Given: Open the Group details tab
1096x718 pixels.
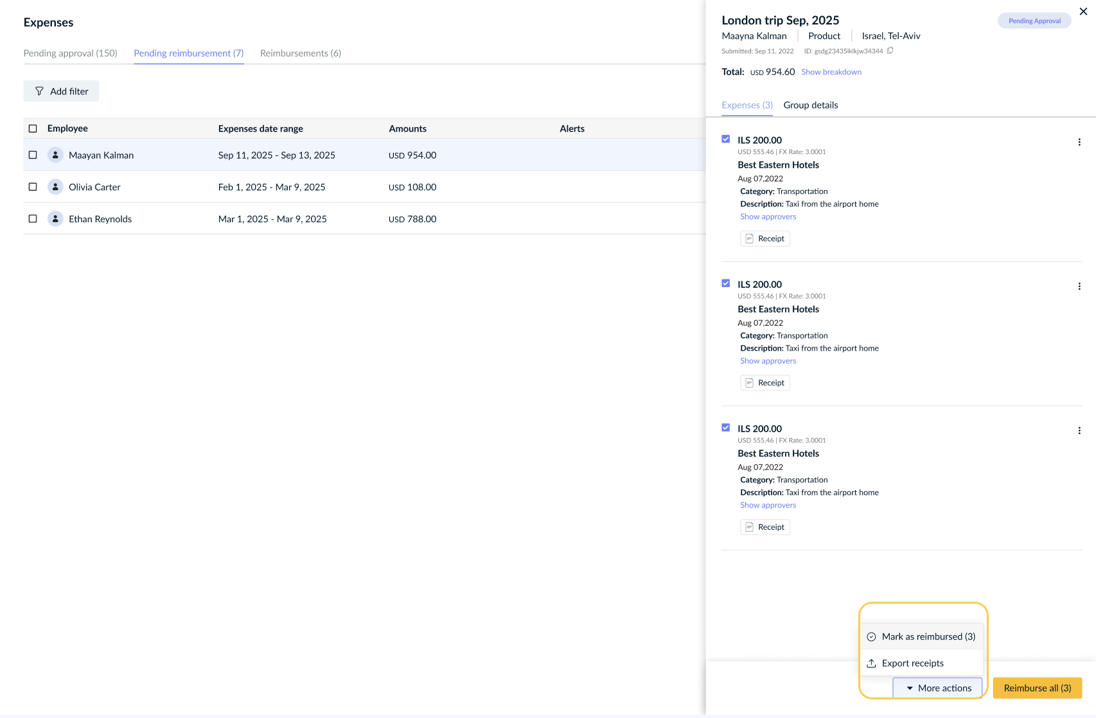Looking at the screenshot, I should [810, 105].
